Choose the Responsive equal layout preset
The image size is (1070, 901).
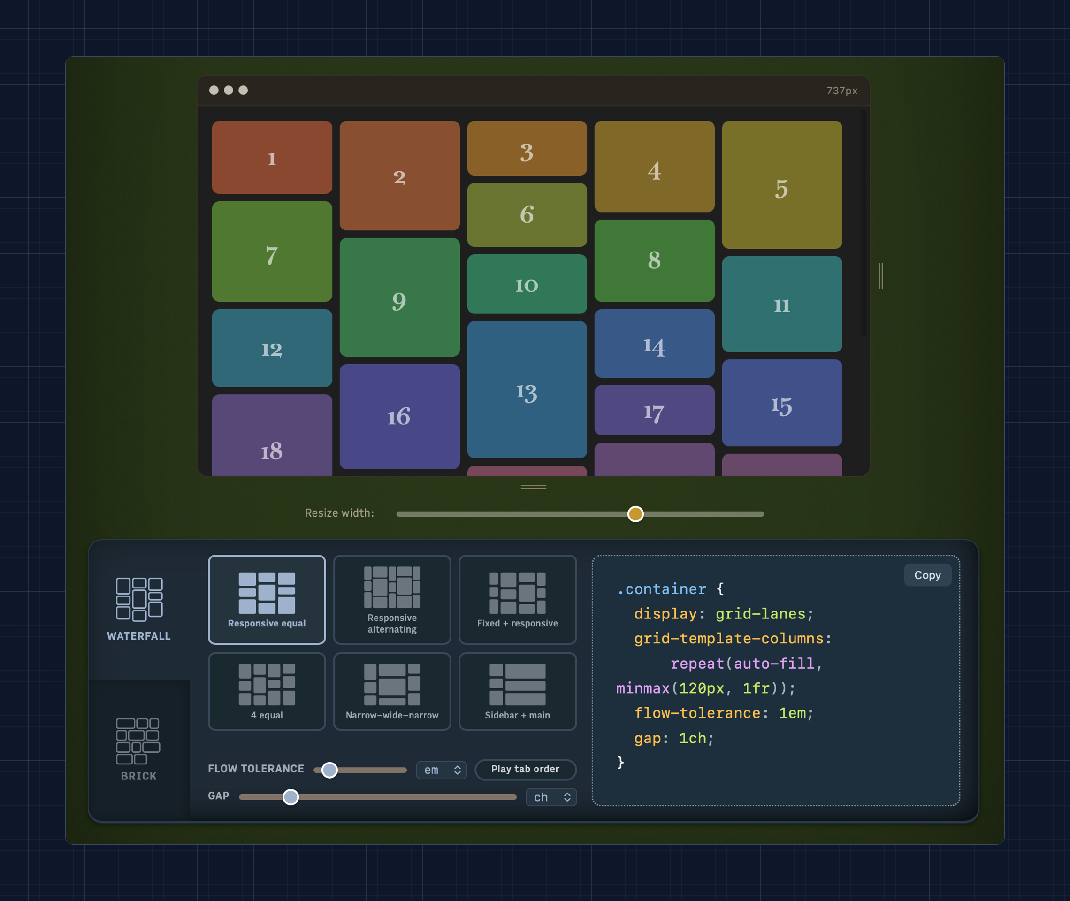[x=267, y=600]
